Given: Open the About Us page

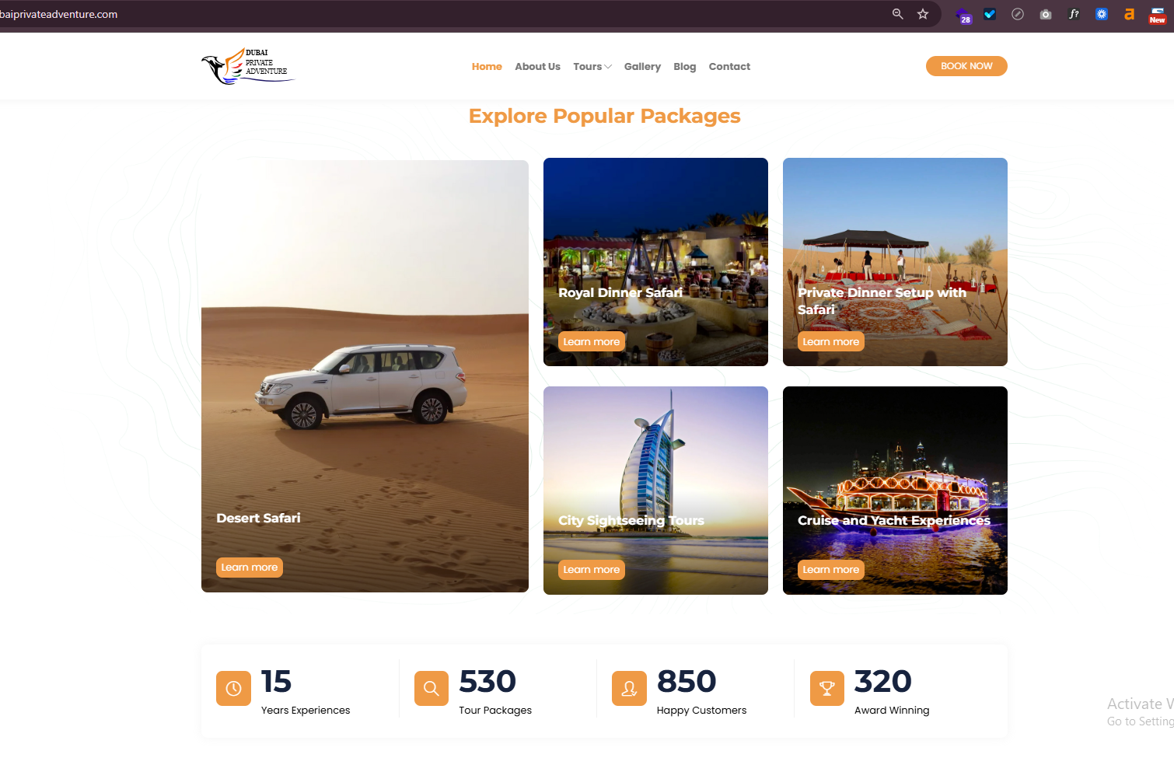Looking at the screenshot, I should [537, 67].
